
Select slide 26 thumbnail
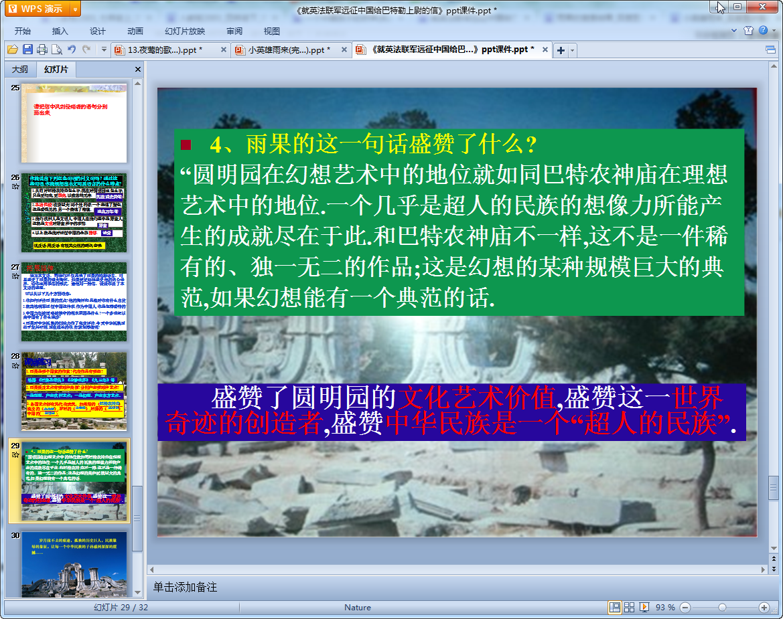point(74,213)
